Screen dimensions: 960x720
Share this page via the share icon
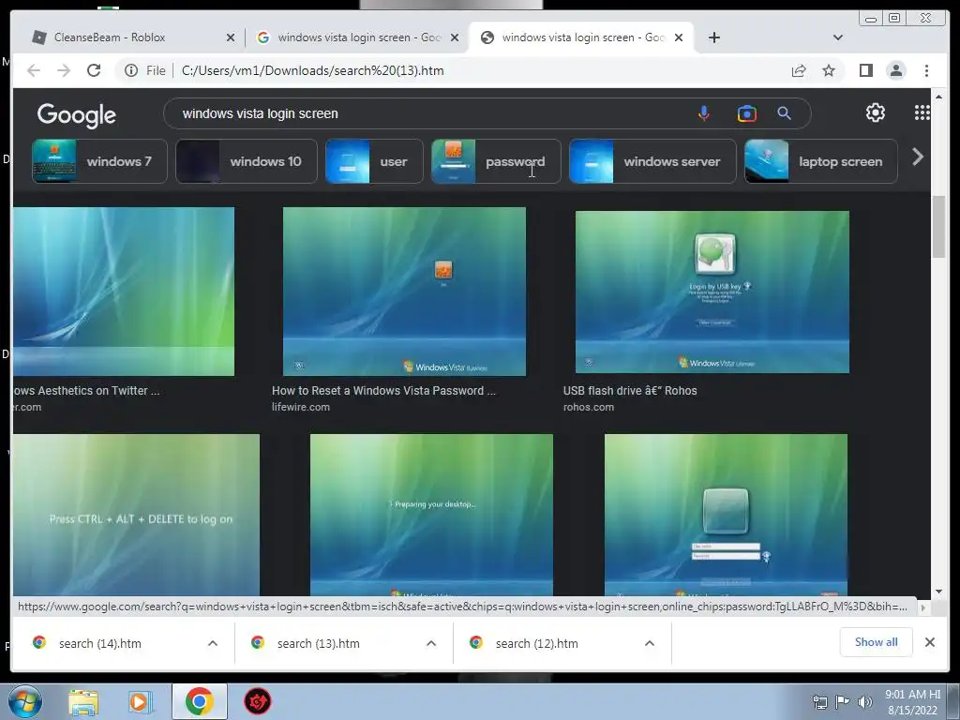(799, 70)
